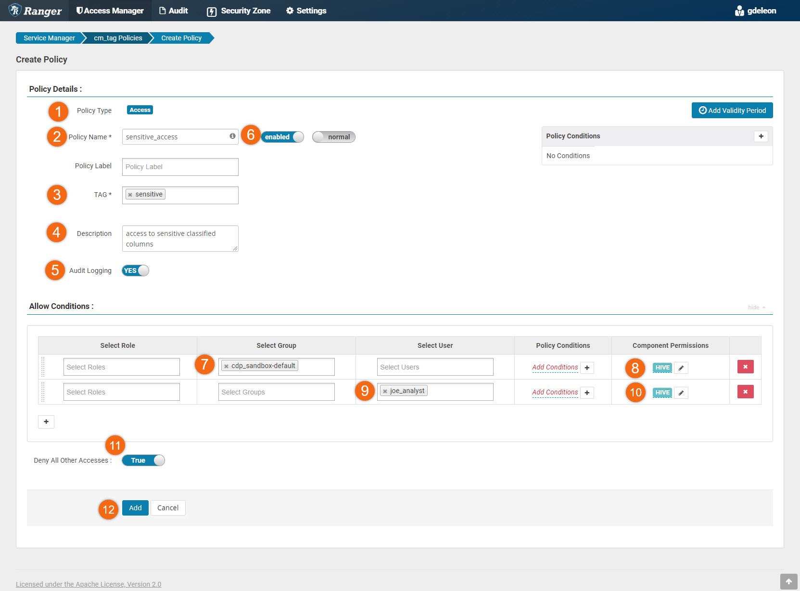Switch Deny All Other Accesses toggle

pos(143,460)
